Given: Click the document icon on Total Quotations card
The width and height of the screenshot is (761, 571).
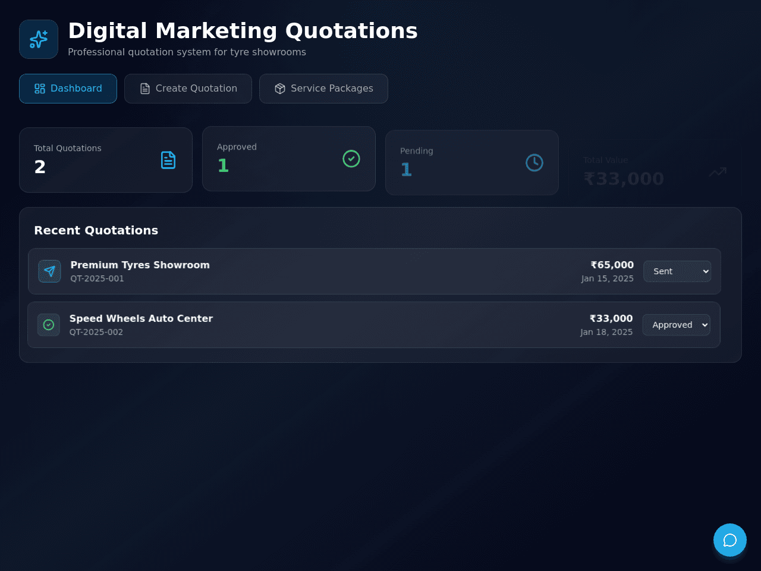Looking at the screenshot, I should pyautogui.click(x=168, y=160).
